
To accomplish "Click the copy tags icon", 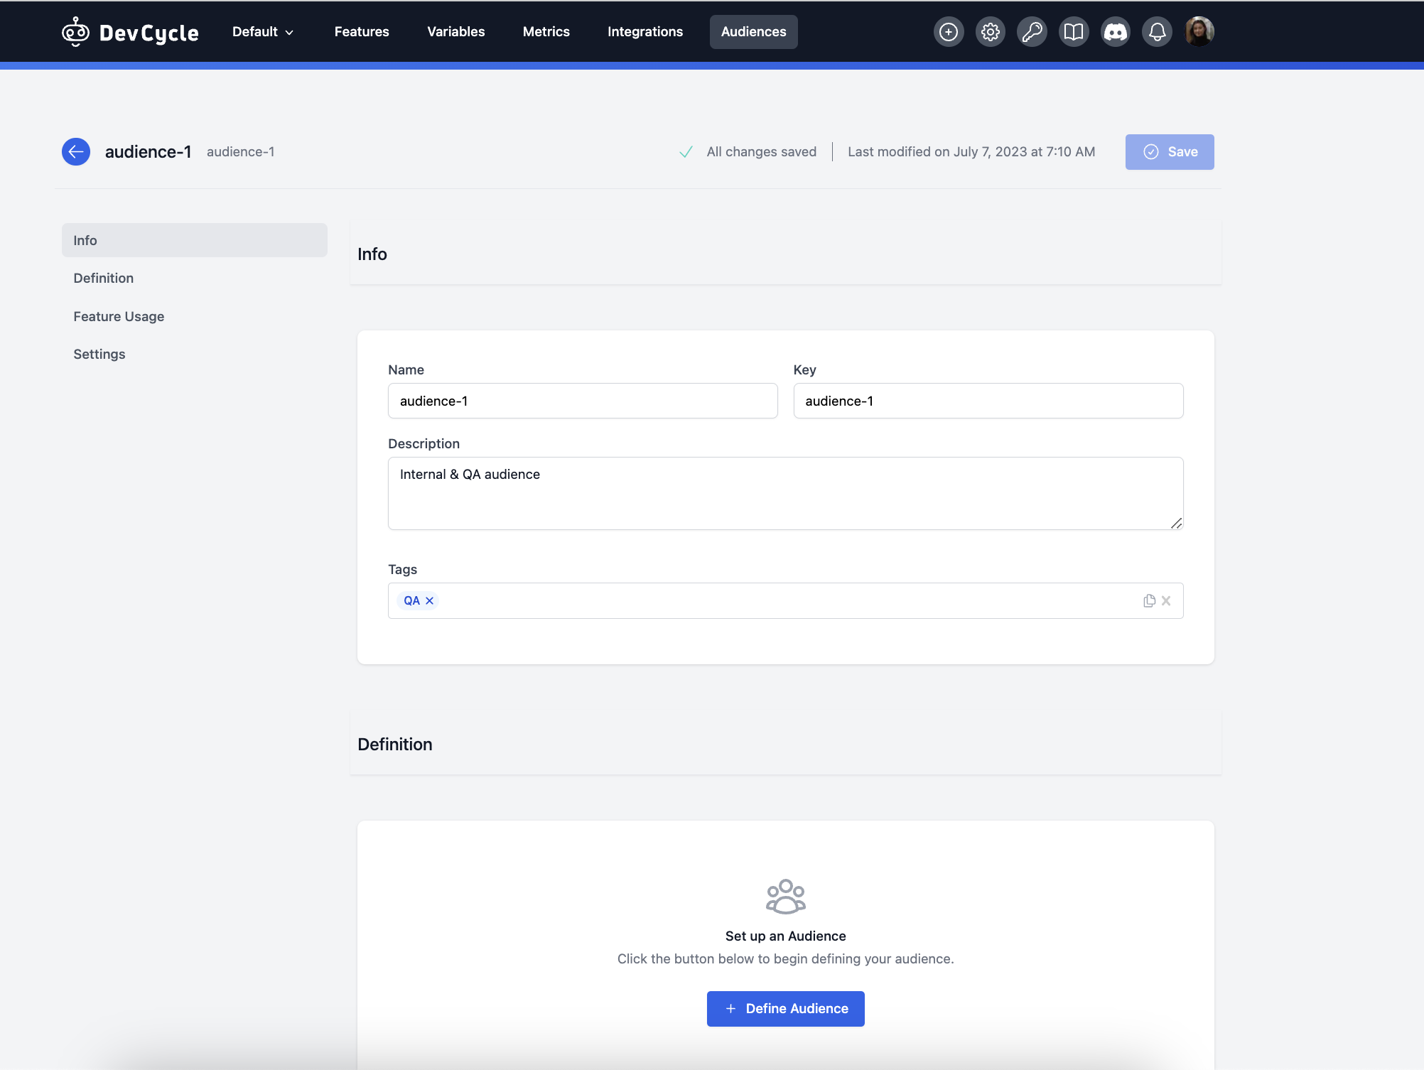I will tap(1148, 599).
